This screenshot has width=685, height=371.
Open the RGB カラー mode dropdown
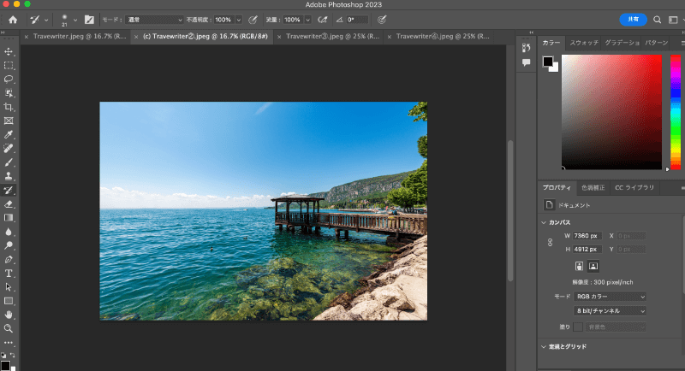pos(611,296)
